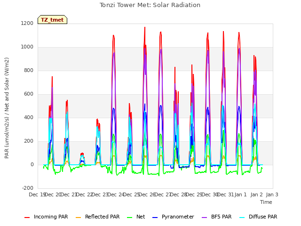Click the 200 y-axis tick label

pyautogui.click(x=29, y=141)
